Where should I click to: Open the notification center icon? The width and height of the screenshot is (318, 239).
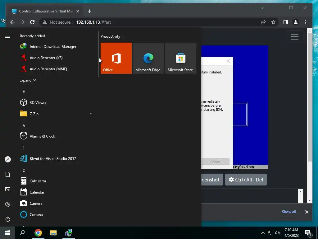(308, 233)
